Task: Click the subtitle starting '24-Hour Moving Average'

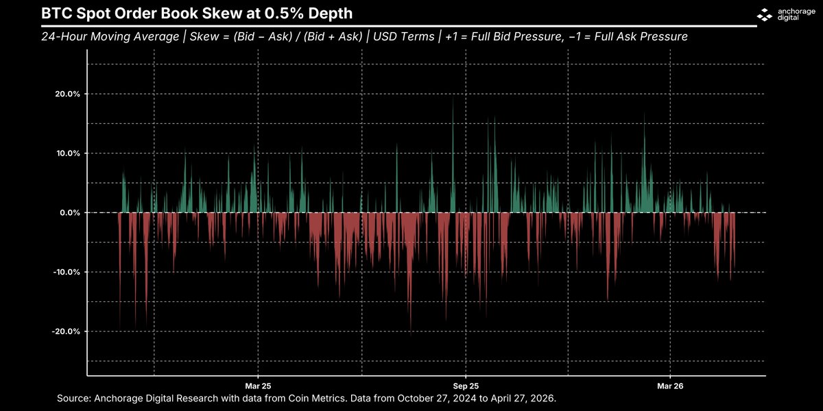Action: coord(364,36)
